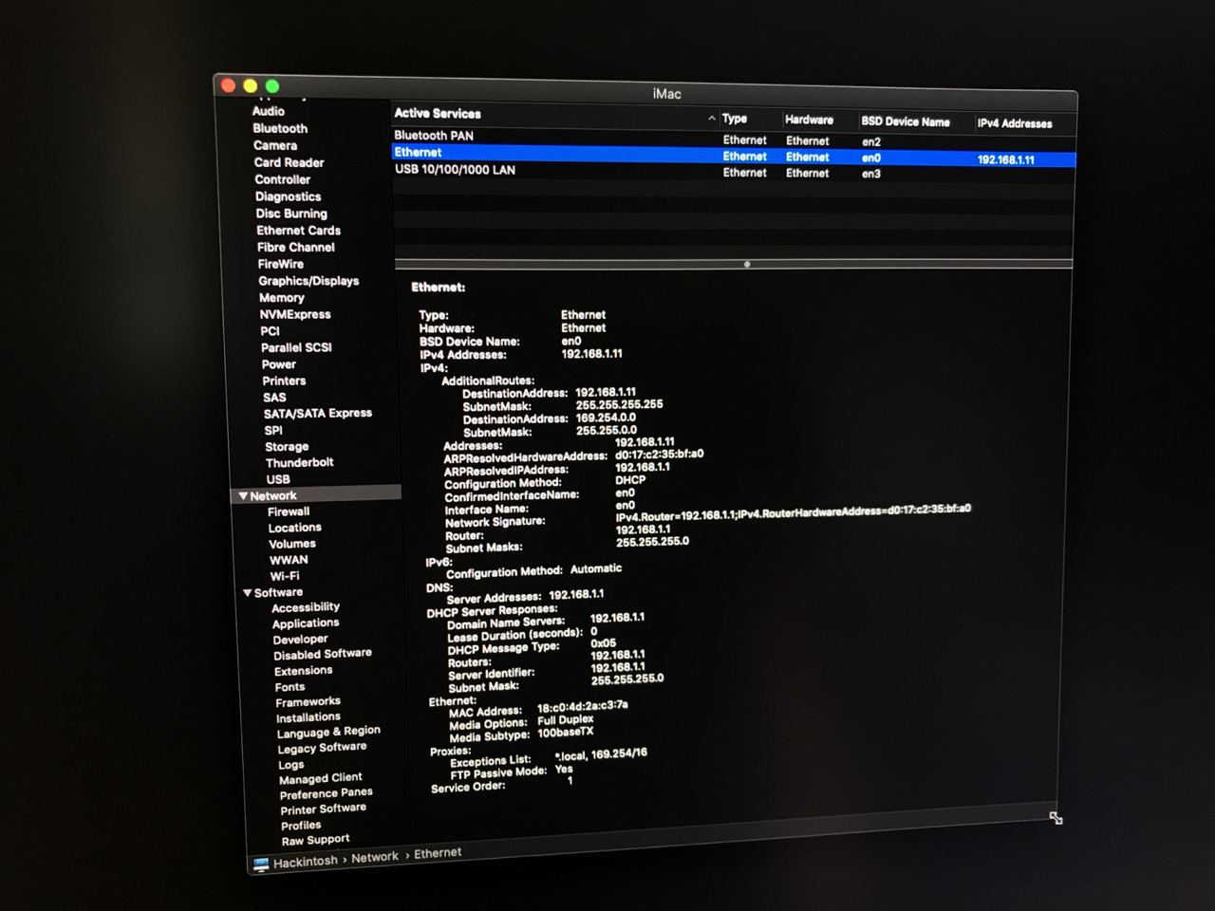Select Profiles under Software
The image size is (1215, 911).
pos(301,825)
